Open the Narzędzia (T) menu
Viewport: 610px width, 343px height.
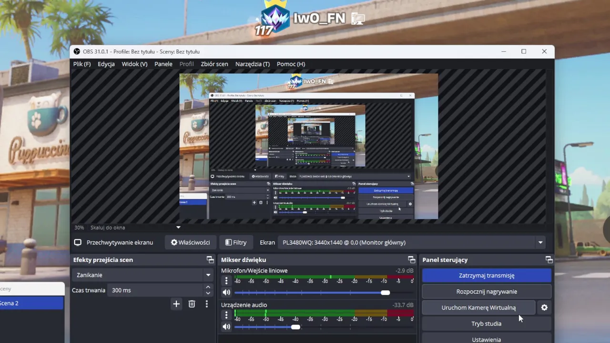(x=253, y=64)
